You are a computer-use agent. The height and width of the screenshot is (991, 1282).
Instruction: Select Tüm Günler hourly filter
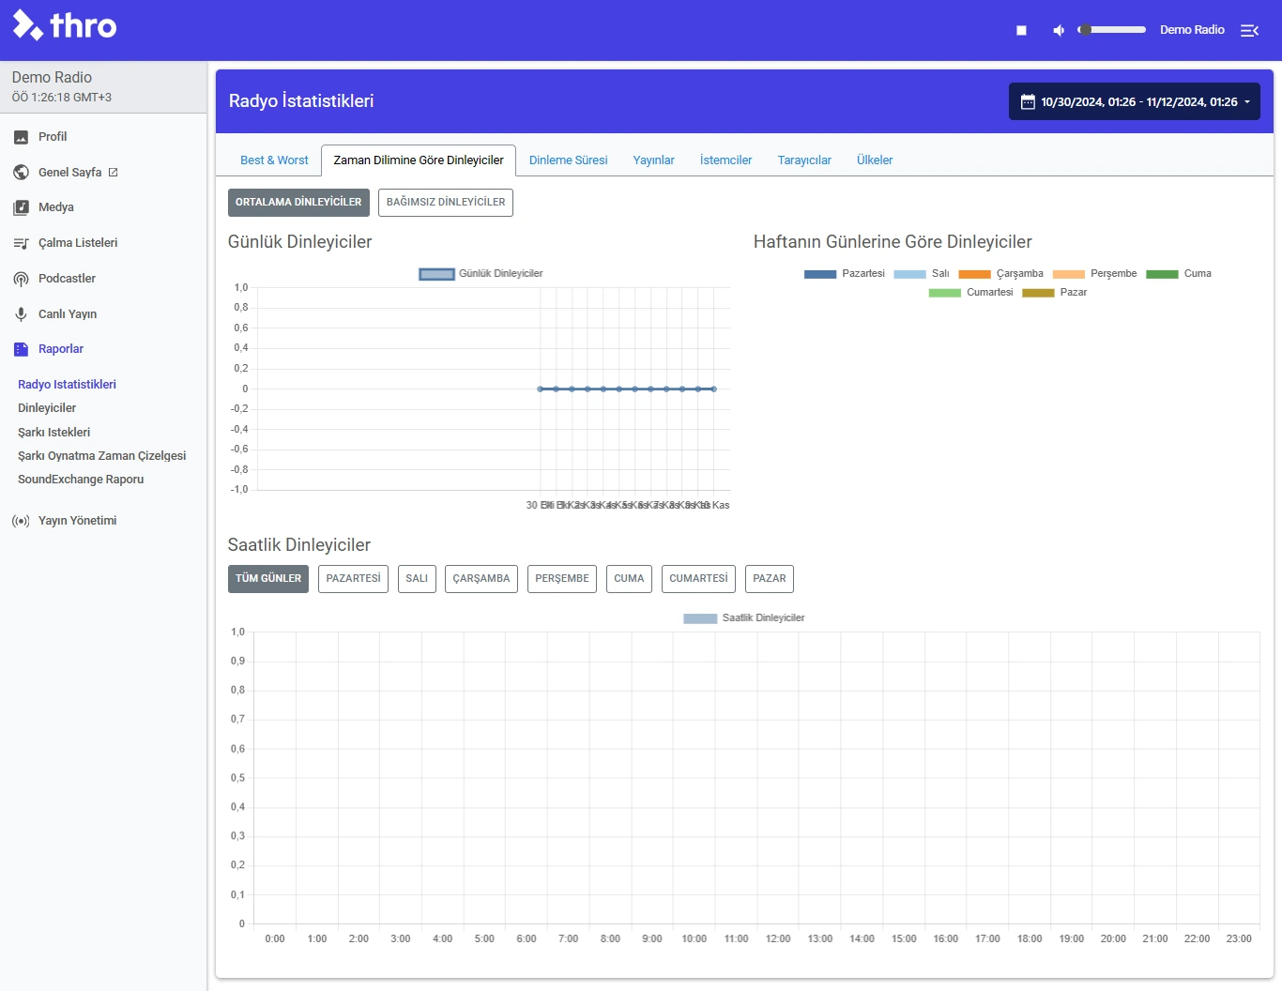(x=268, y=579)
